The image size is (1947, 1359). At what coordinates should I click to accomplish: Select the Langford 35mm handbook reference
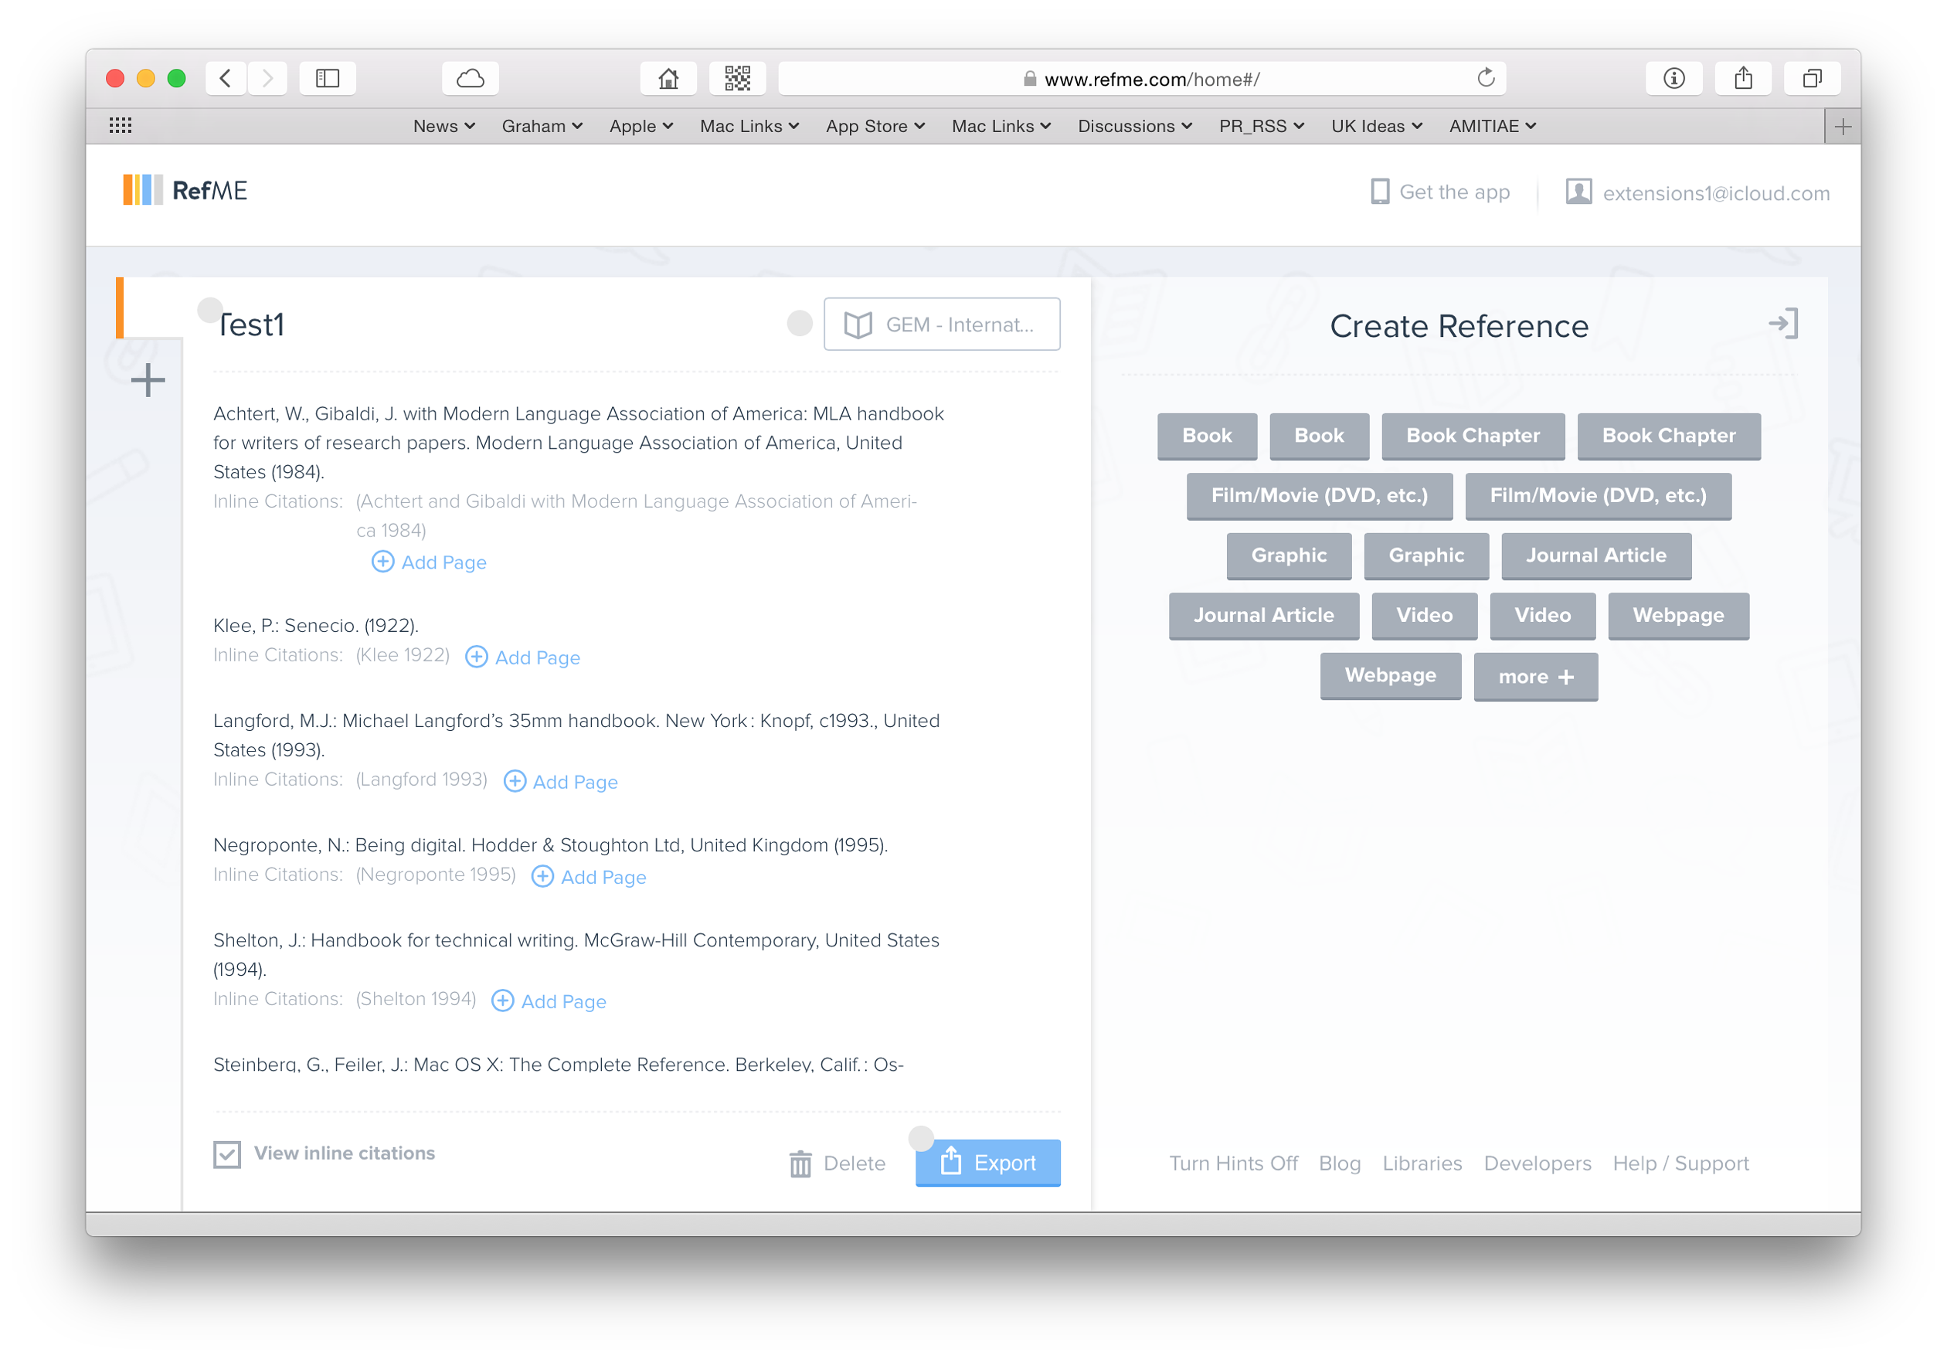coord(576,735)
